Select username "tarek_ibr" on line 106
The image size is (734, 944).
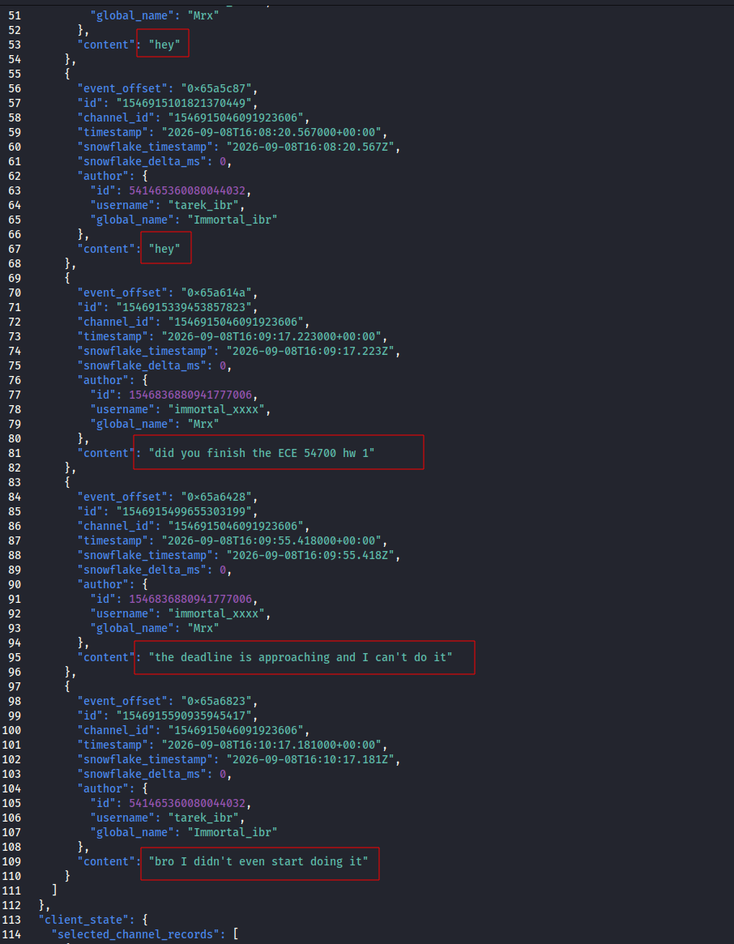203,818
